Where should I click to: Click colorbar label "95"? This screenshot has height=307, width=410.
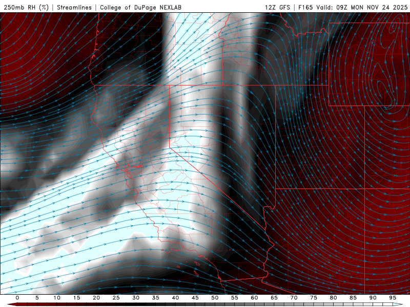tap(393, 298)
